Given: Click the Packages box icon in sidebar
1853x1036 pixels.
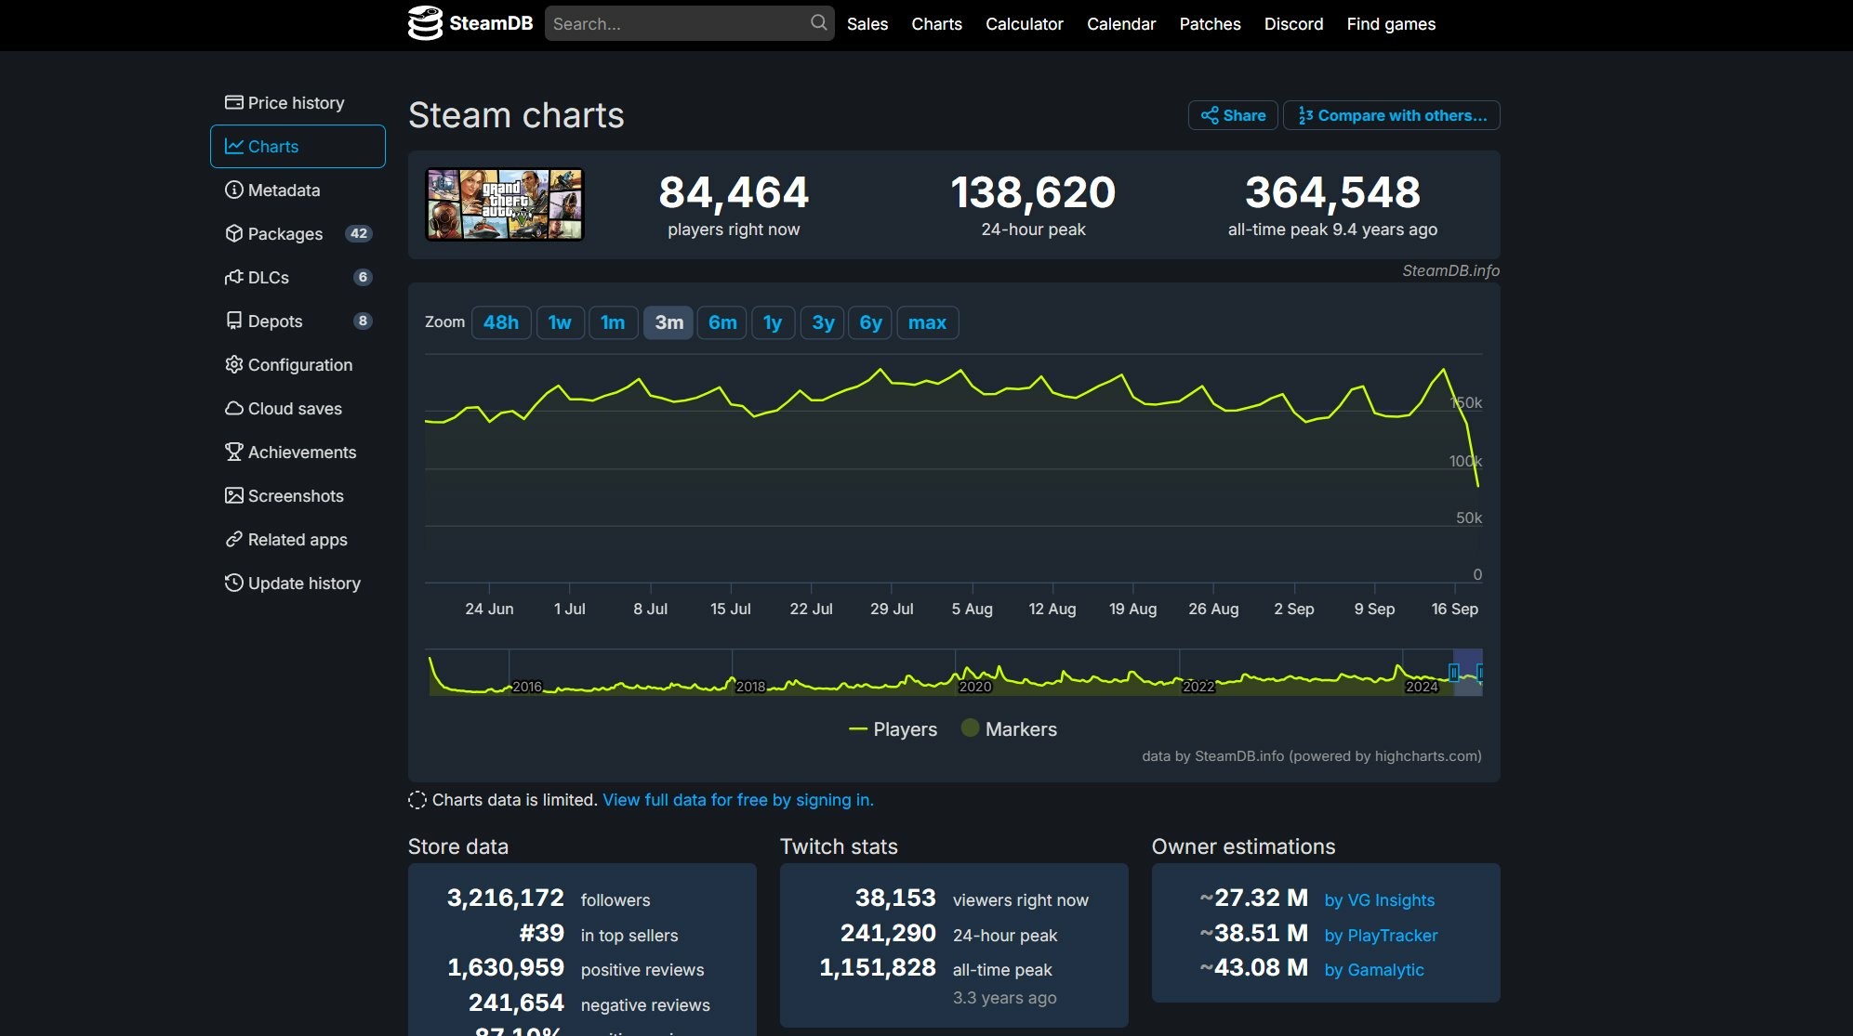Looking at the screenshot, I should click(x=233, y=233).
